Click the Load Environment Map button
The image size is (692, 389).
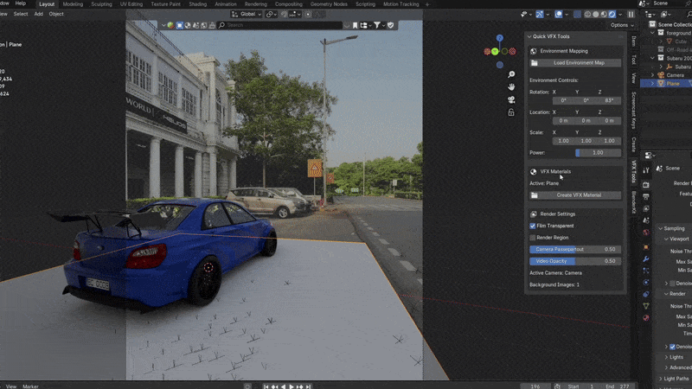click(575, 63)
